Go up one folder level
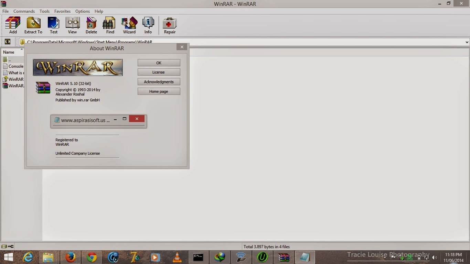 click(x=7, y=42)
